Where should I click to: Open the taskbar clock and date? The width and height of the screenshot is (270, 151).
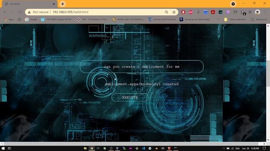(x=251, y=148)
